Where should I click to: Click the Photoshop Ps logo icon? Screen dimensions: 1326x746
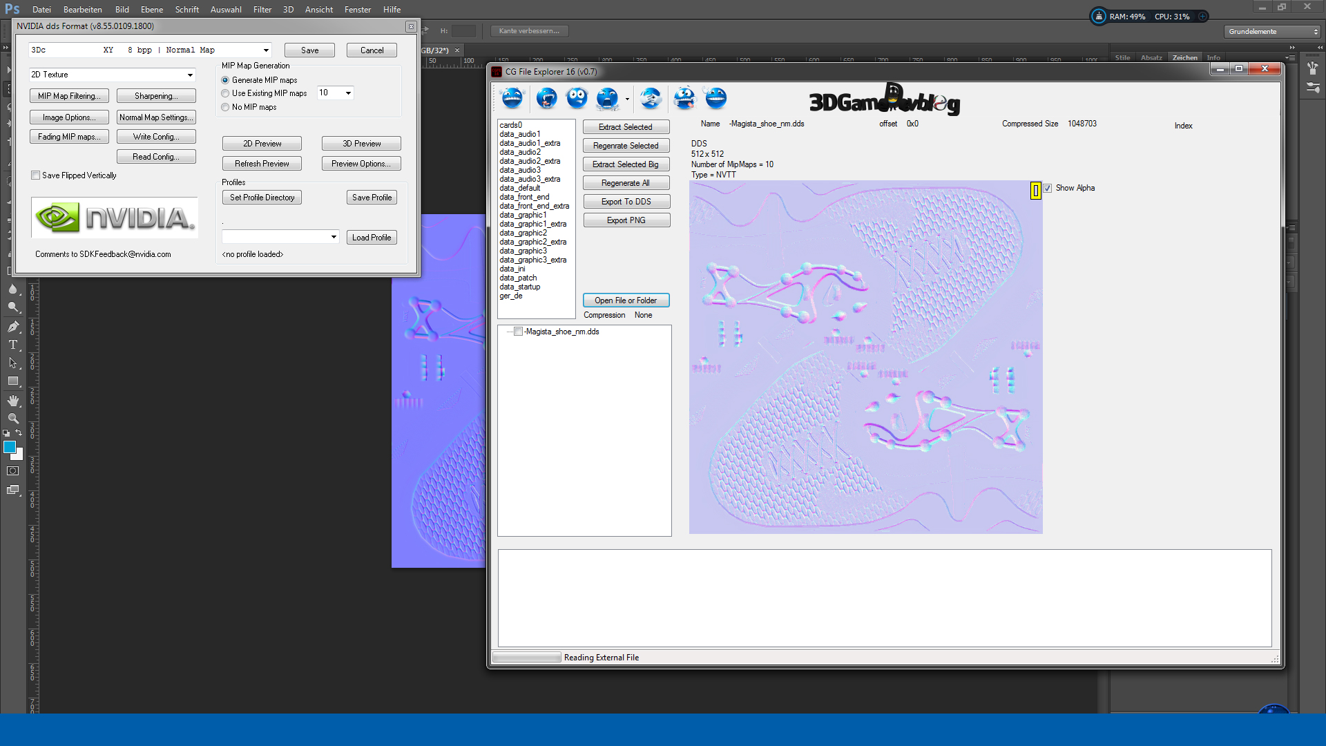coord(12,9)
